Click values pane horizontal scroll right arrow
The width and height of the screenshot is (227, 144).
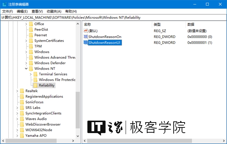(x=224, y=141)
